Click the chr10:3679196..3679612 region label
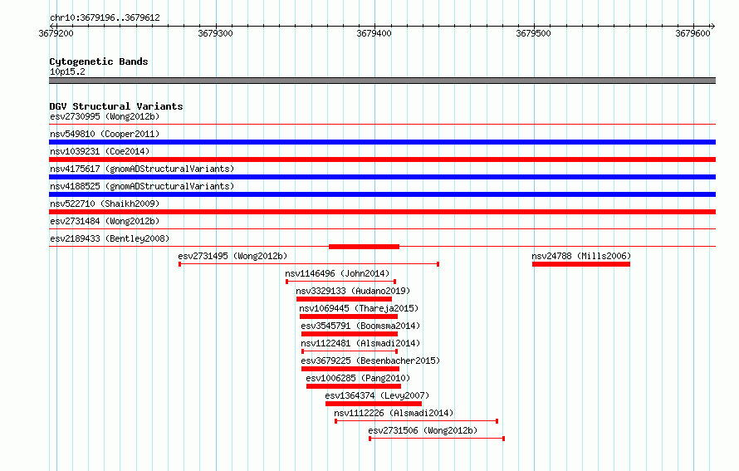The height and width of the screenshot is (471, 739). pyautogui.click(x=105, y=17)
